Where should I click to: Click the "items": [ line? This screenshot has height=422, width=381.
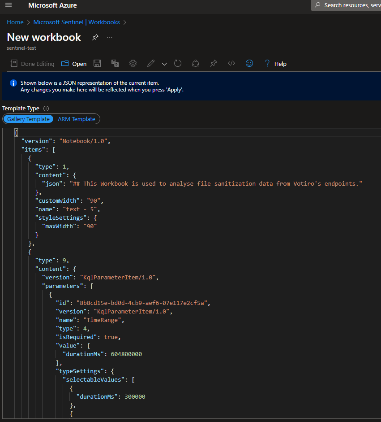point(39,150)
